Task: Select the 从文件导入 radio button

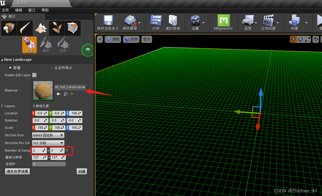Action: pos(51,68)
